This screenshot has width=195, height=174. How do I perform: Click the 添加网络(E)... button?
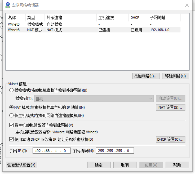146,76
